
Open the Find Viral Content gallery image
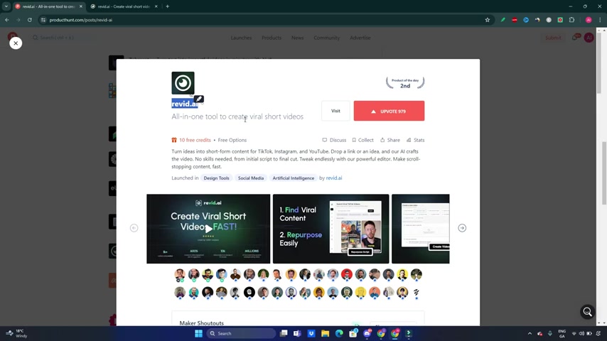click(x=331, y=229)
